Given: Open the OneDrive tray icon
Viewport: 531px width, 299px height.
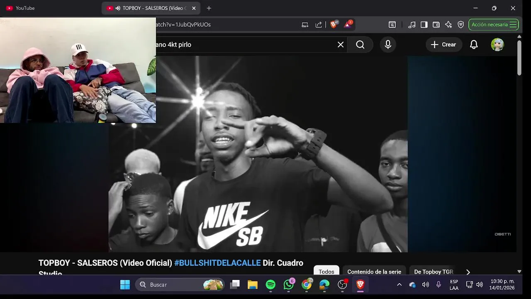Looking at the screenshot, I should [412, 285].
